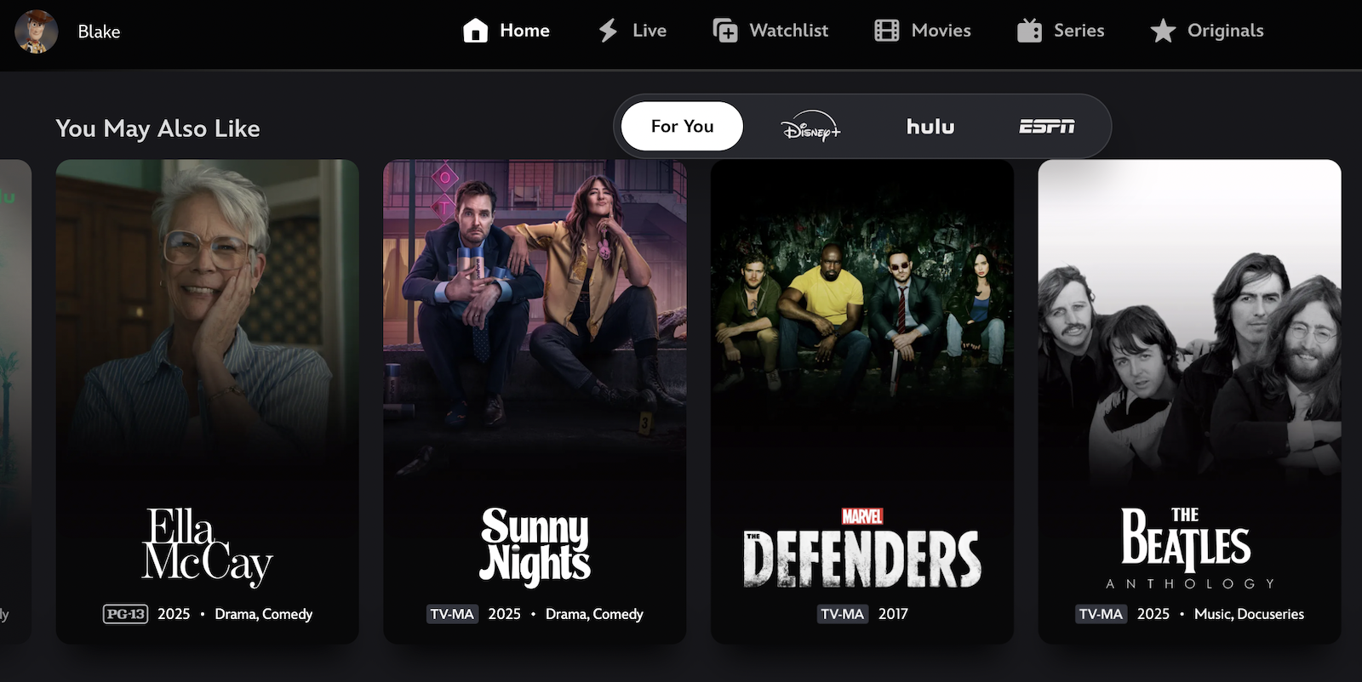Click Beatles Anthology TV-MA rating badge

(x=1101, y=614)
